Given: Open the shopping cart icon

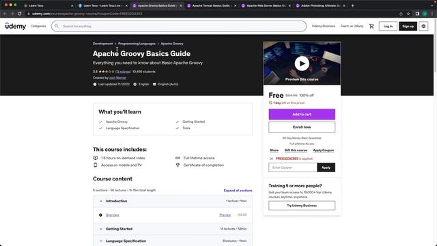Looking at the screenshot, I should 371,26.
